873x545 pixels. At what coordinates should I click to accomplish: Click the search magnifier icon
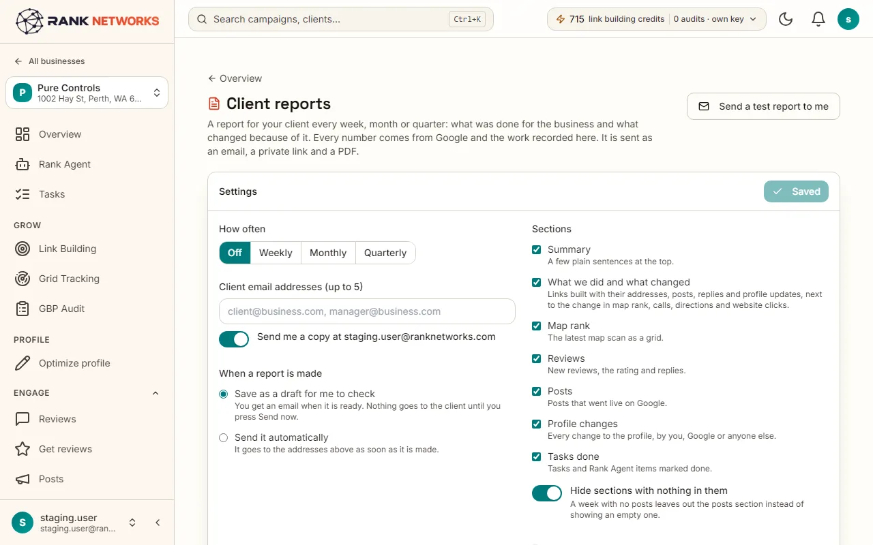202,19
